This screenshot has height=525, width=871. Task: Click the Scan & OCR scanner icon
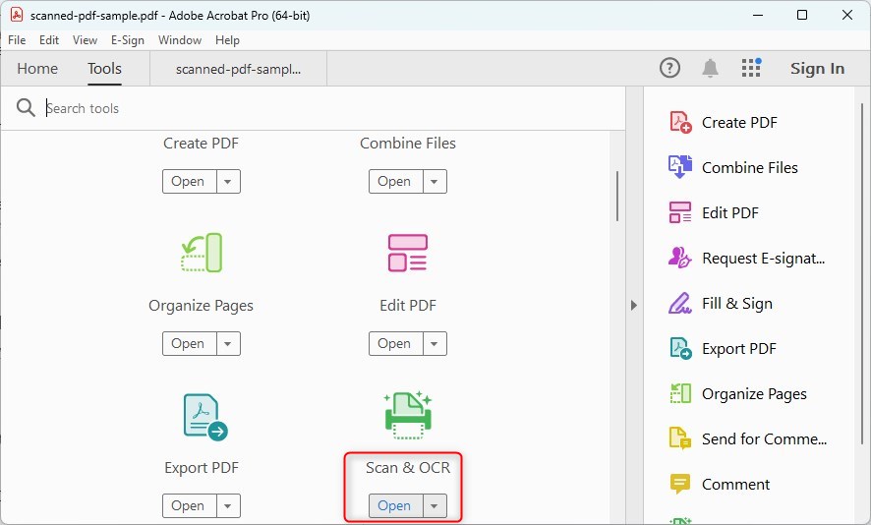pos(408,416)
